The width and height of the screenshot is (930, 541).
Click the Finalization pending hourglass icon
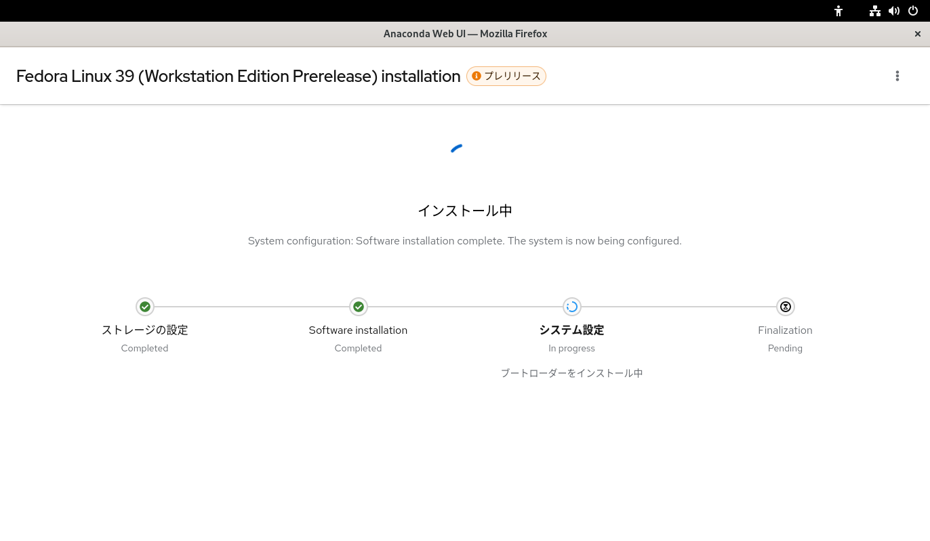[x=785, y=307]
